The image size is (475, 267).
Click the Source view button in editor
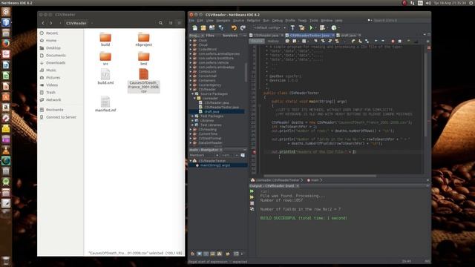pyautogui.click(x=257, y=41)
